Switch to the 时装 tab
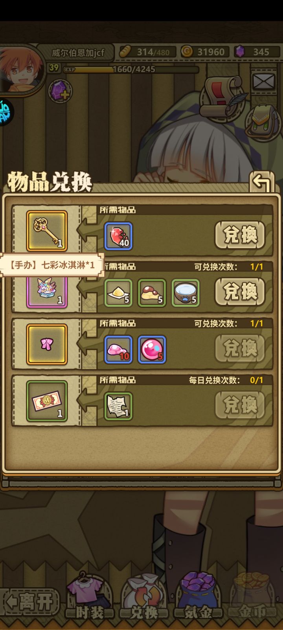 (x=89, y=597)
